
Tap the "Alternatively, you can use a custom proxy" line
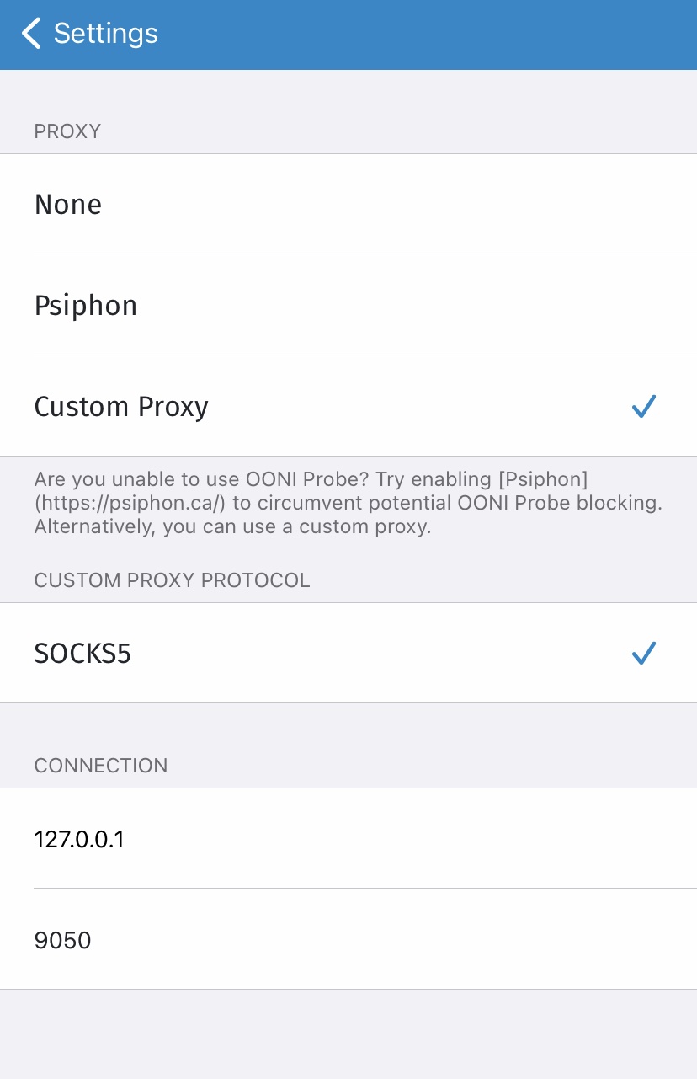232,527
